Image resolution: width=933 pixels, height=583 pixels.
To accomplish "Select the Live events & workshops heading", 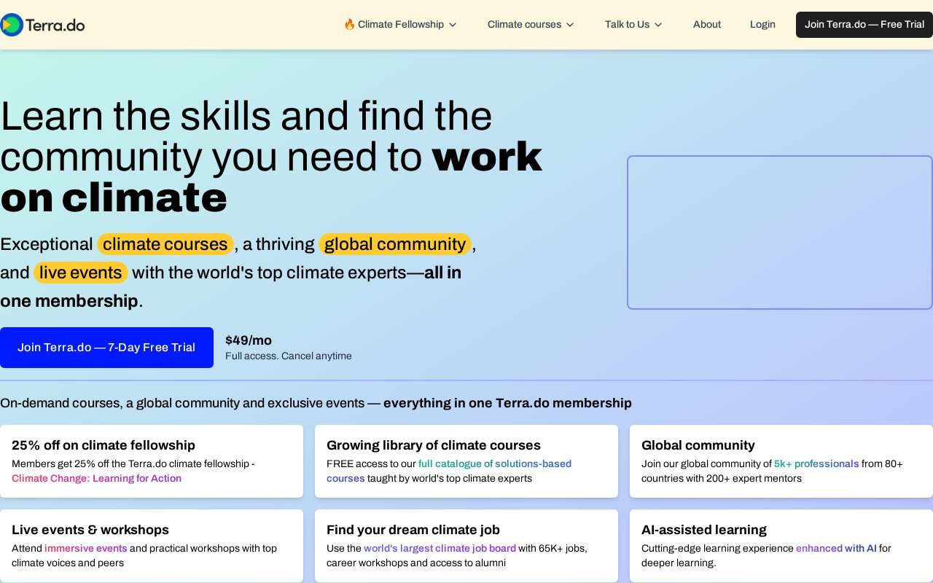I will (x=90, y=530).
